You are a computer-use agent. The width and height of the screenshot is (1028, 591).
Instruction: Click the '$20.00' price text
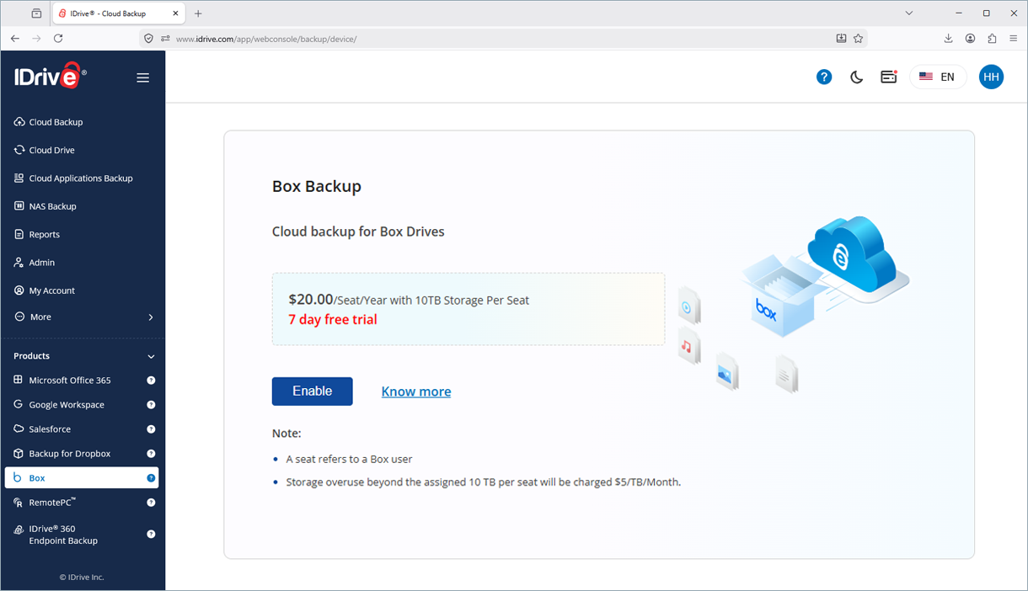click(x=311, y=299)
